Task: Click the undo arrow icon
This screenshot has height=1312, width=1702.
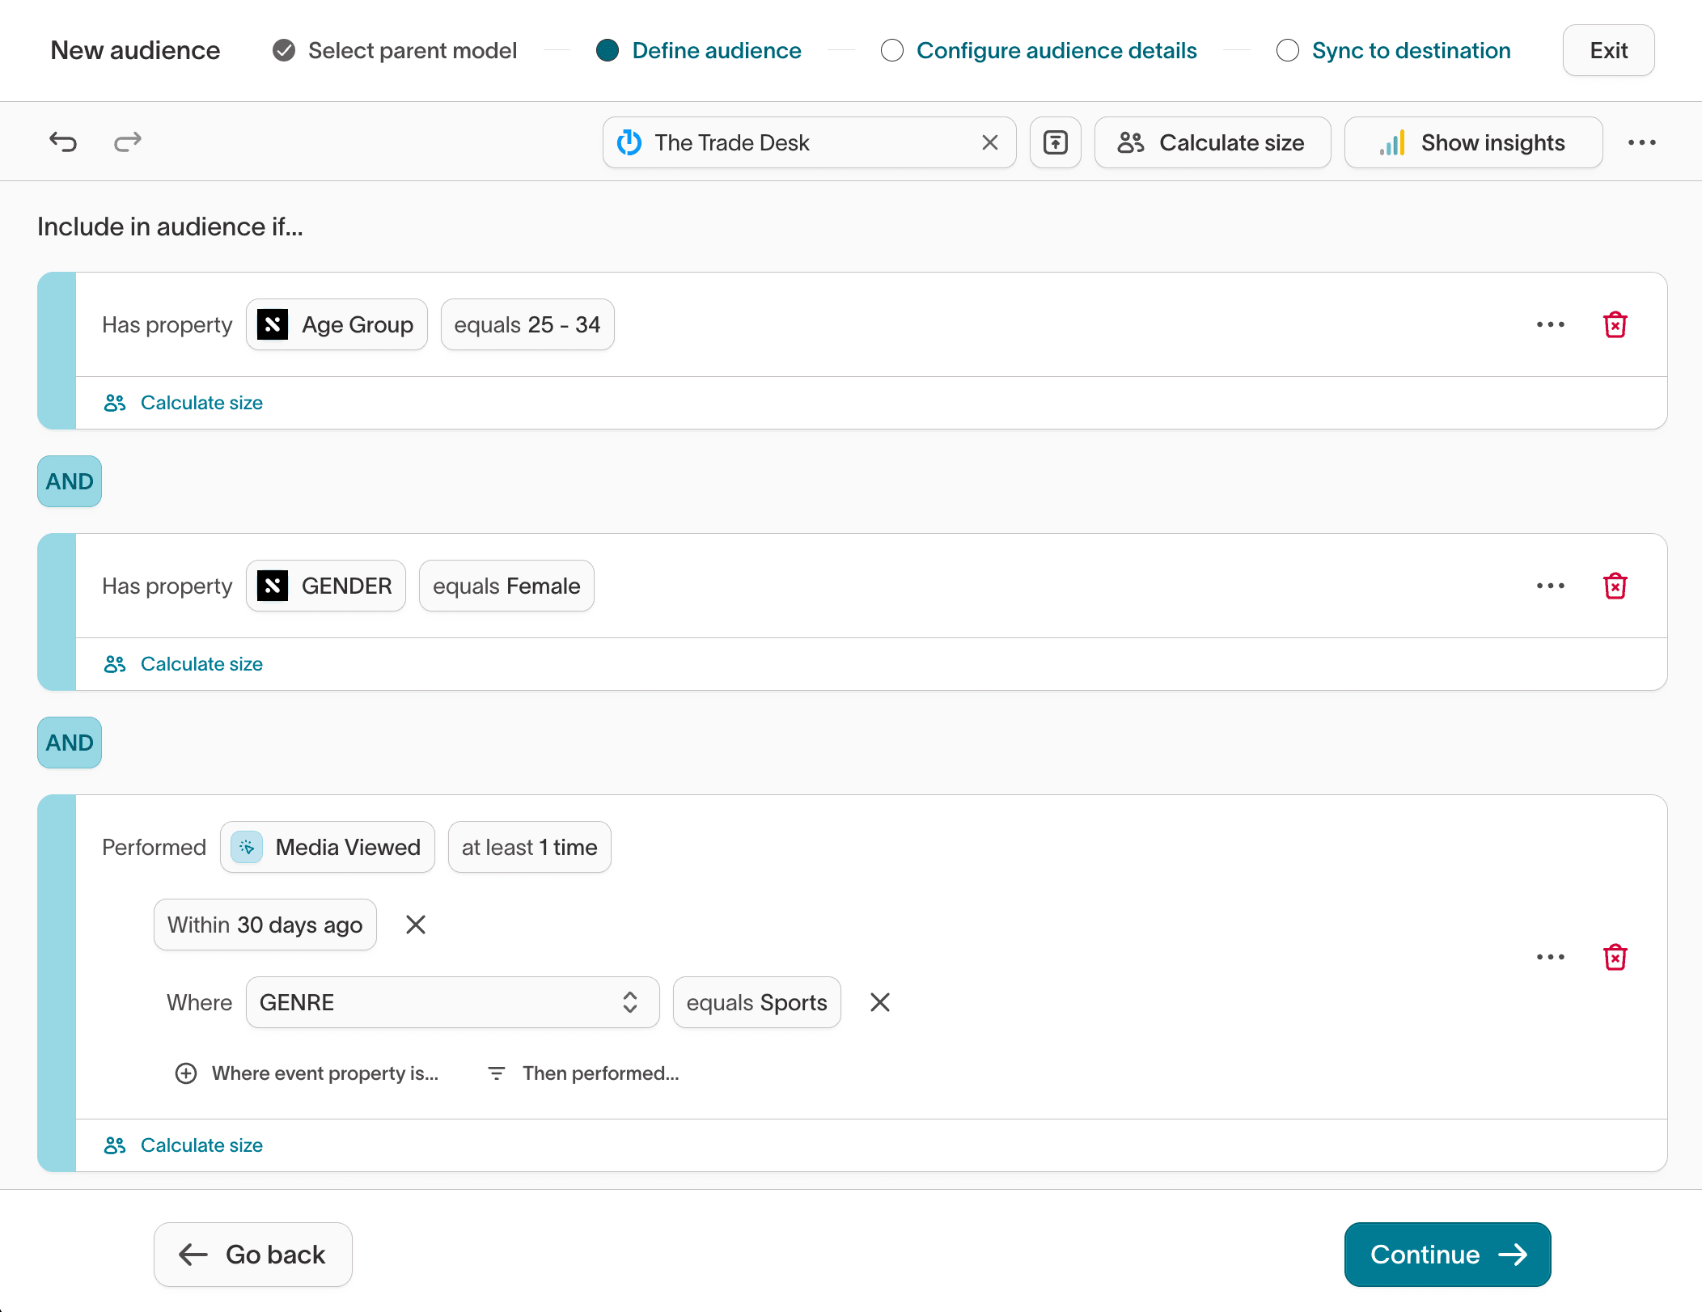Action: point(63,142)
